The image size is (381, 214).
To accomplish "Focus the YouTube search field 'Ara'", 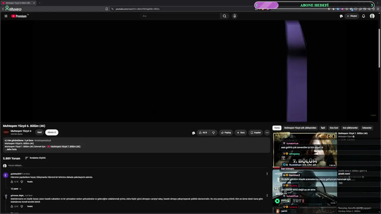I will (180, 16).
